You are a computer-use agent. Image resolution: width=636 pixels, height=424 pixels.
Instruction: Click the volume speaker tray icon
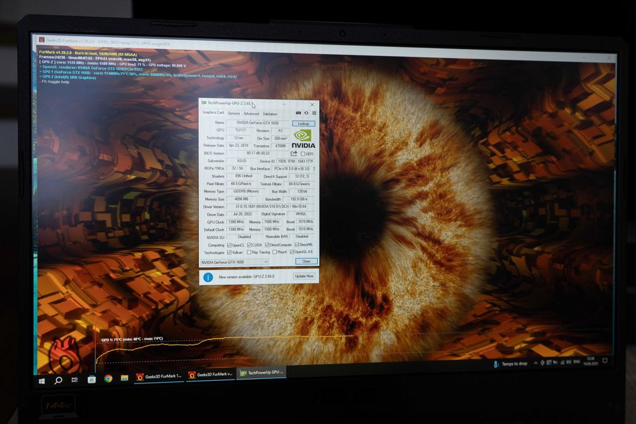tap(569, 362)
